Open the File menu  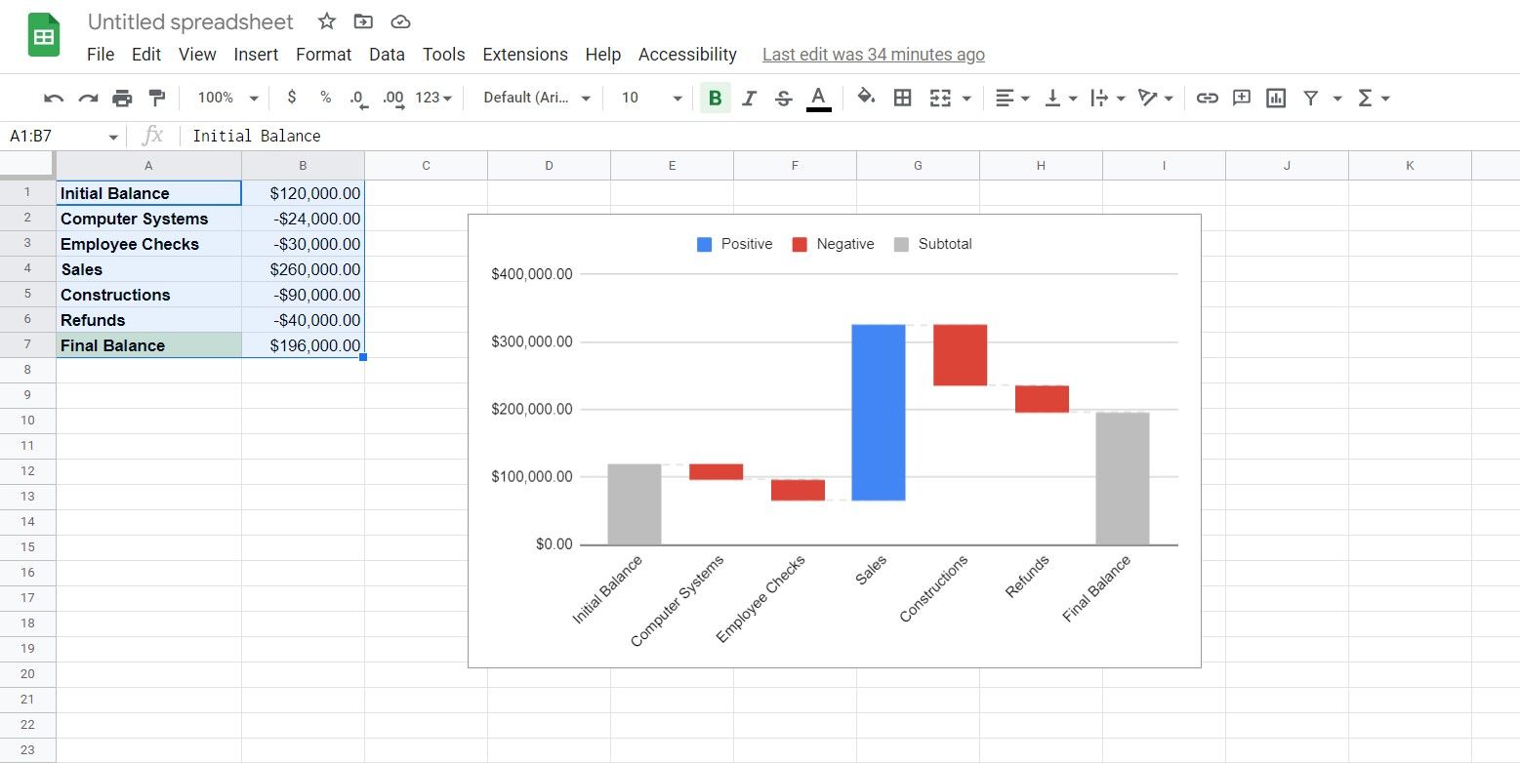101,55
